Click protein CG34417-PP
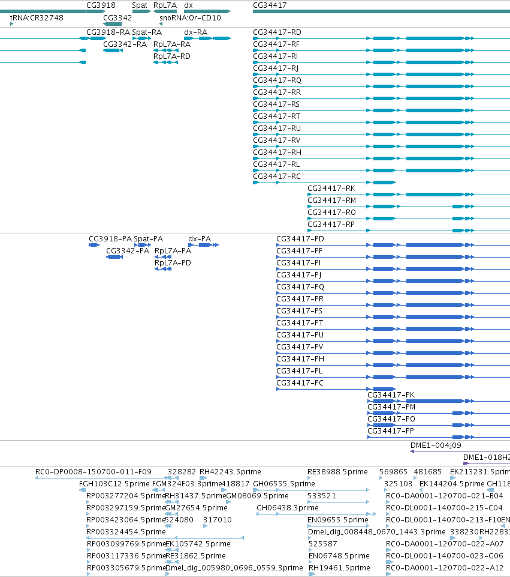This screenshot has width=510, height=577. pos(391,431)
